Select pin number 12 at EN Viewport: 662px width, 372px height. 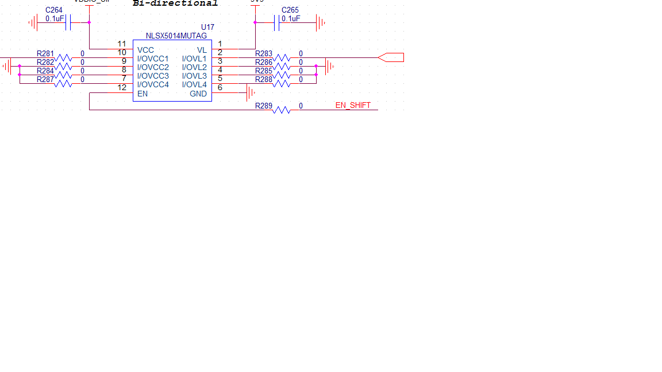point(122,88)
